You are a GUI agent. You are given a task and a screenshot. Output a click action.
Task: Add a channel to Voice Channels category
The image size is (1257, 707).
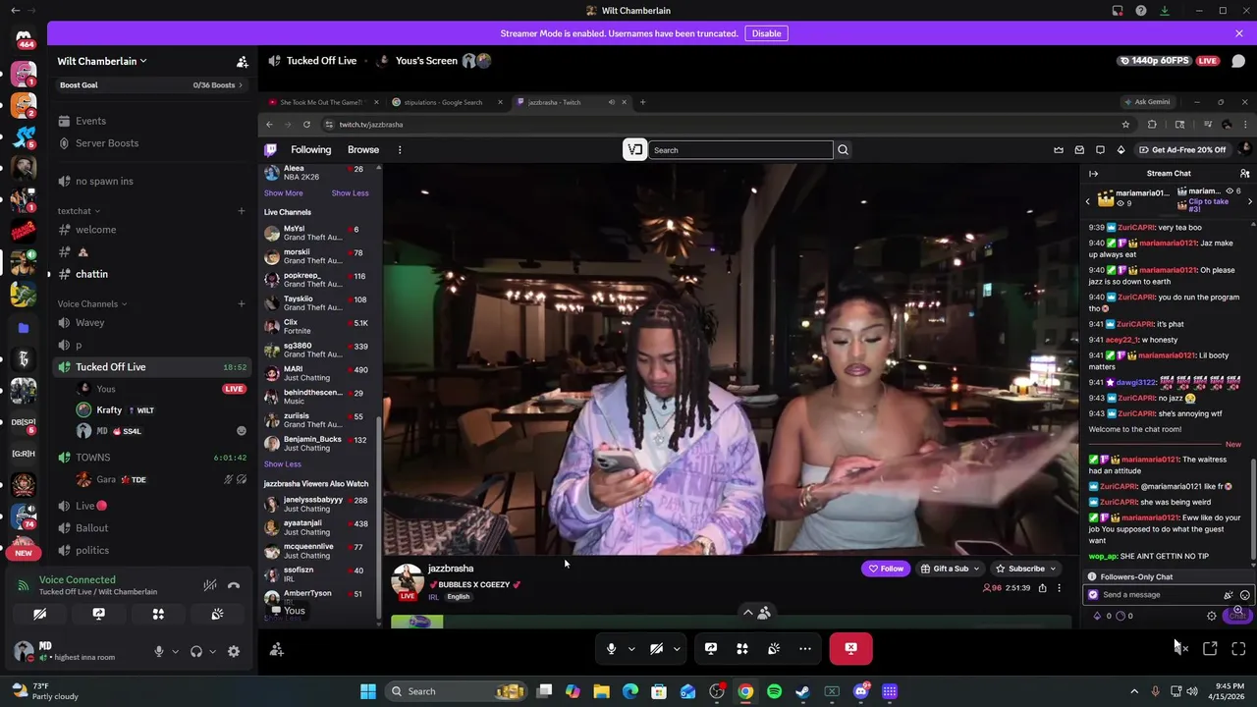click(x=242, y=303)
